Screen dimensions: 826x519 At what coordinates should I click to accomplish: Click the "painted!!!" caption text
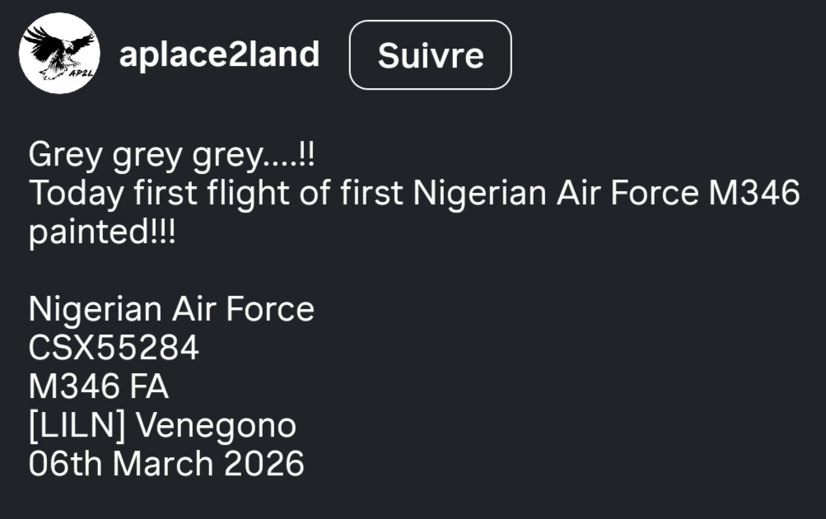click(102, 232)
